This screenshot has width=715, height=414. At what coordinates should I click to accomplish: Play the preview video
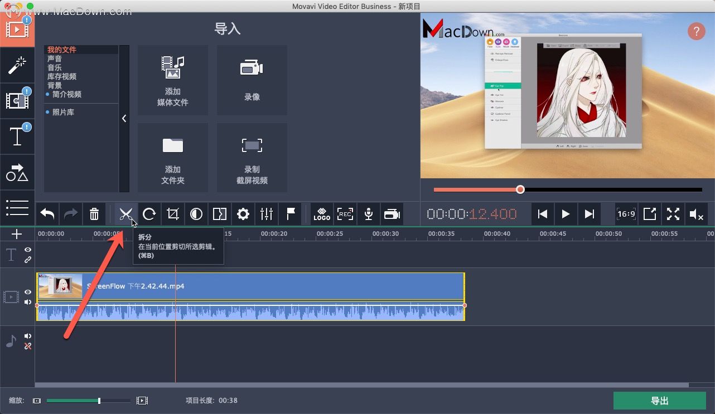click(x=566, y=214)
